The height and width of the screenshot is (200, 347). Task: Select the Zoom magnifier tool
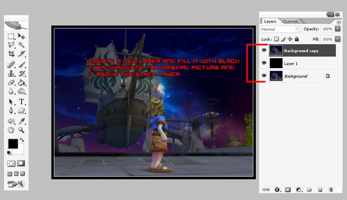coord(21,130)
